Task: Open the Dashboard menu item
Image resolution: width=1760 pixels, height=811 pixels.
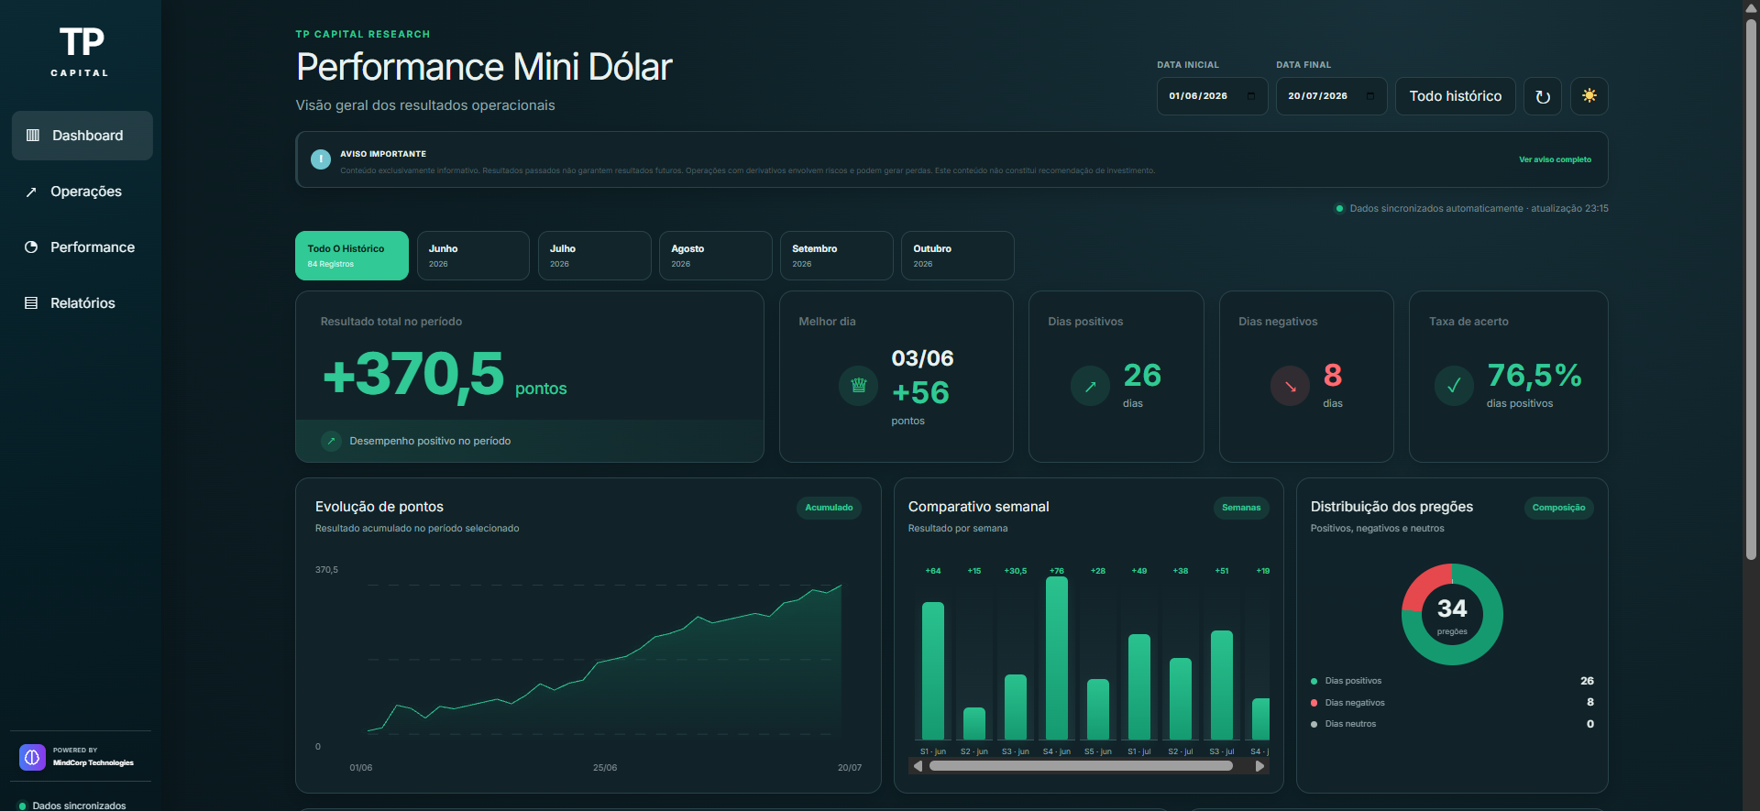Action: click(x=82, y=136)
